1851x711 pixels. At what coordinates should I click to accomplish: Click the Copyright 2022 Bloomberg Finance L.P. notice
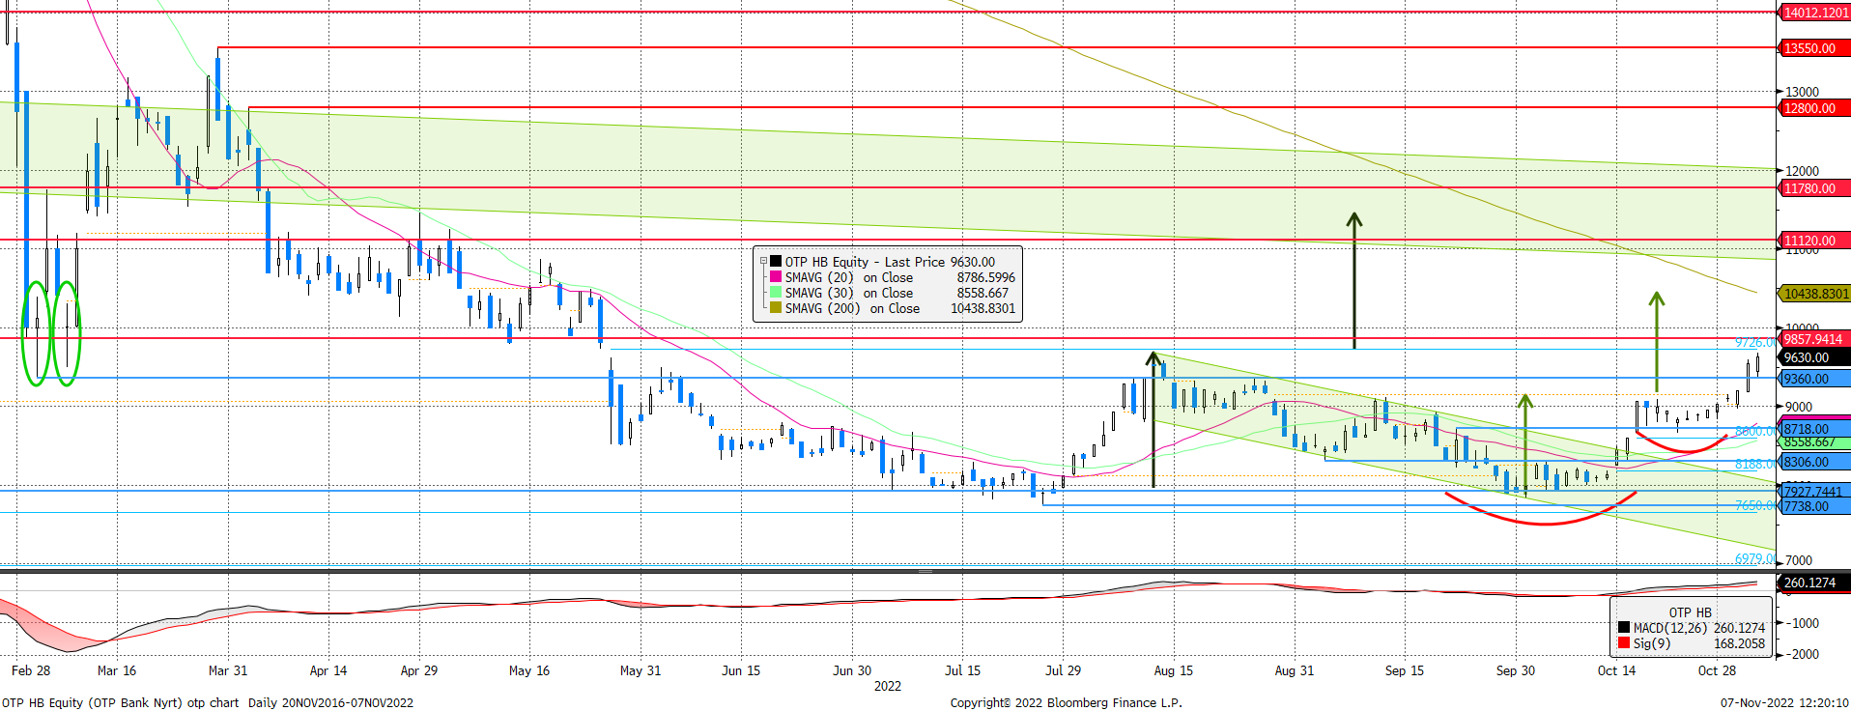coord(1067,702)
